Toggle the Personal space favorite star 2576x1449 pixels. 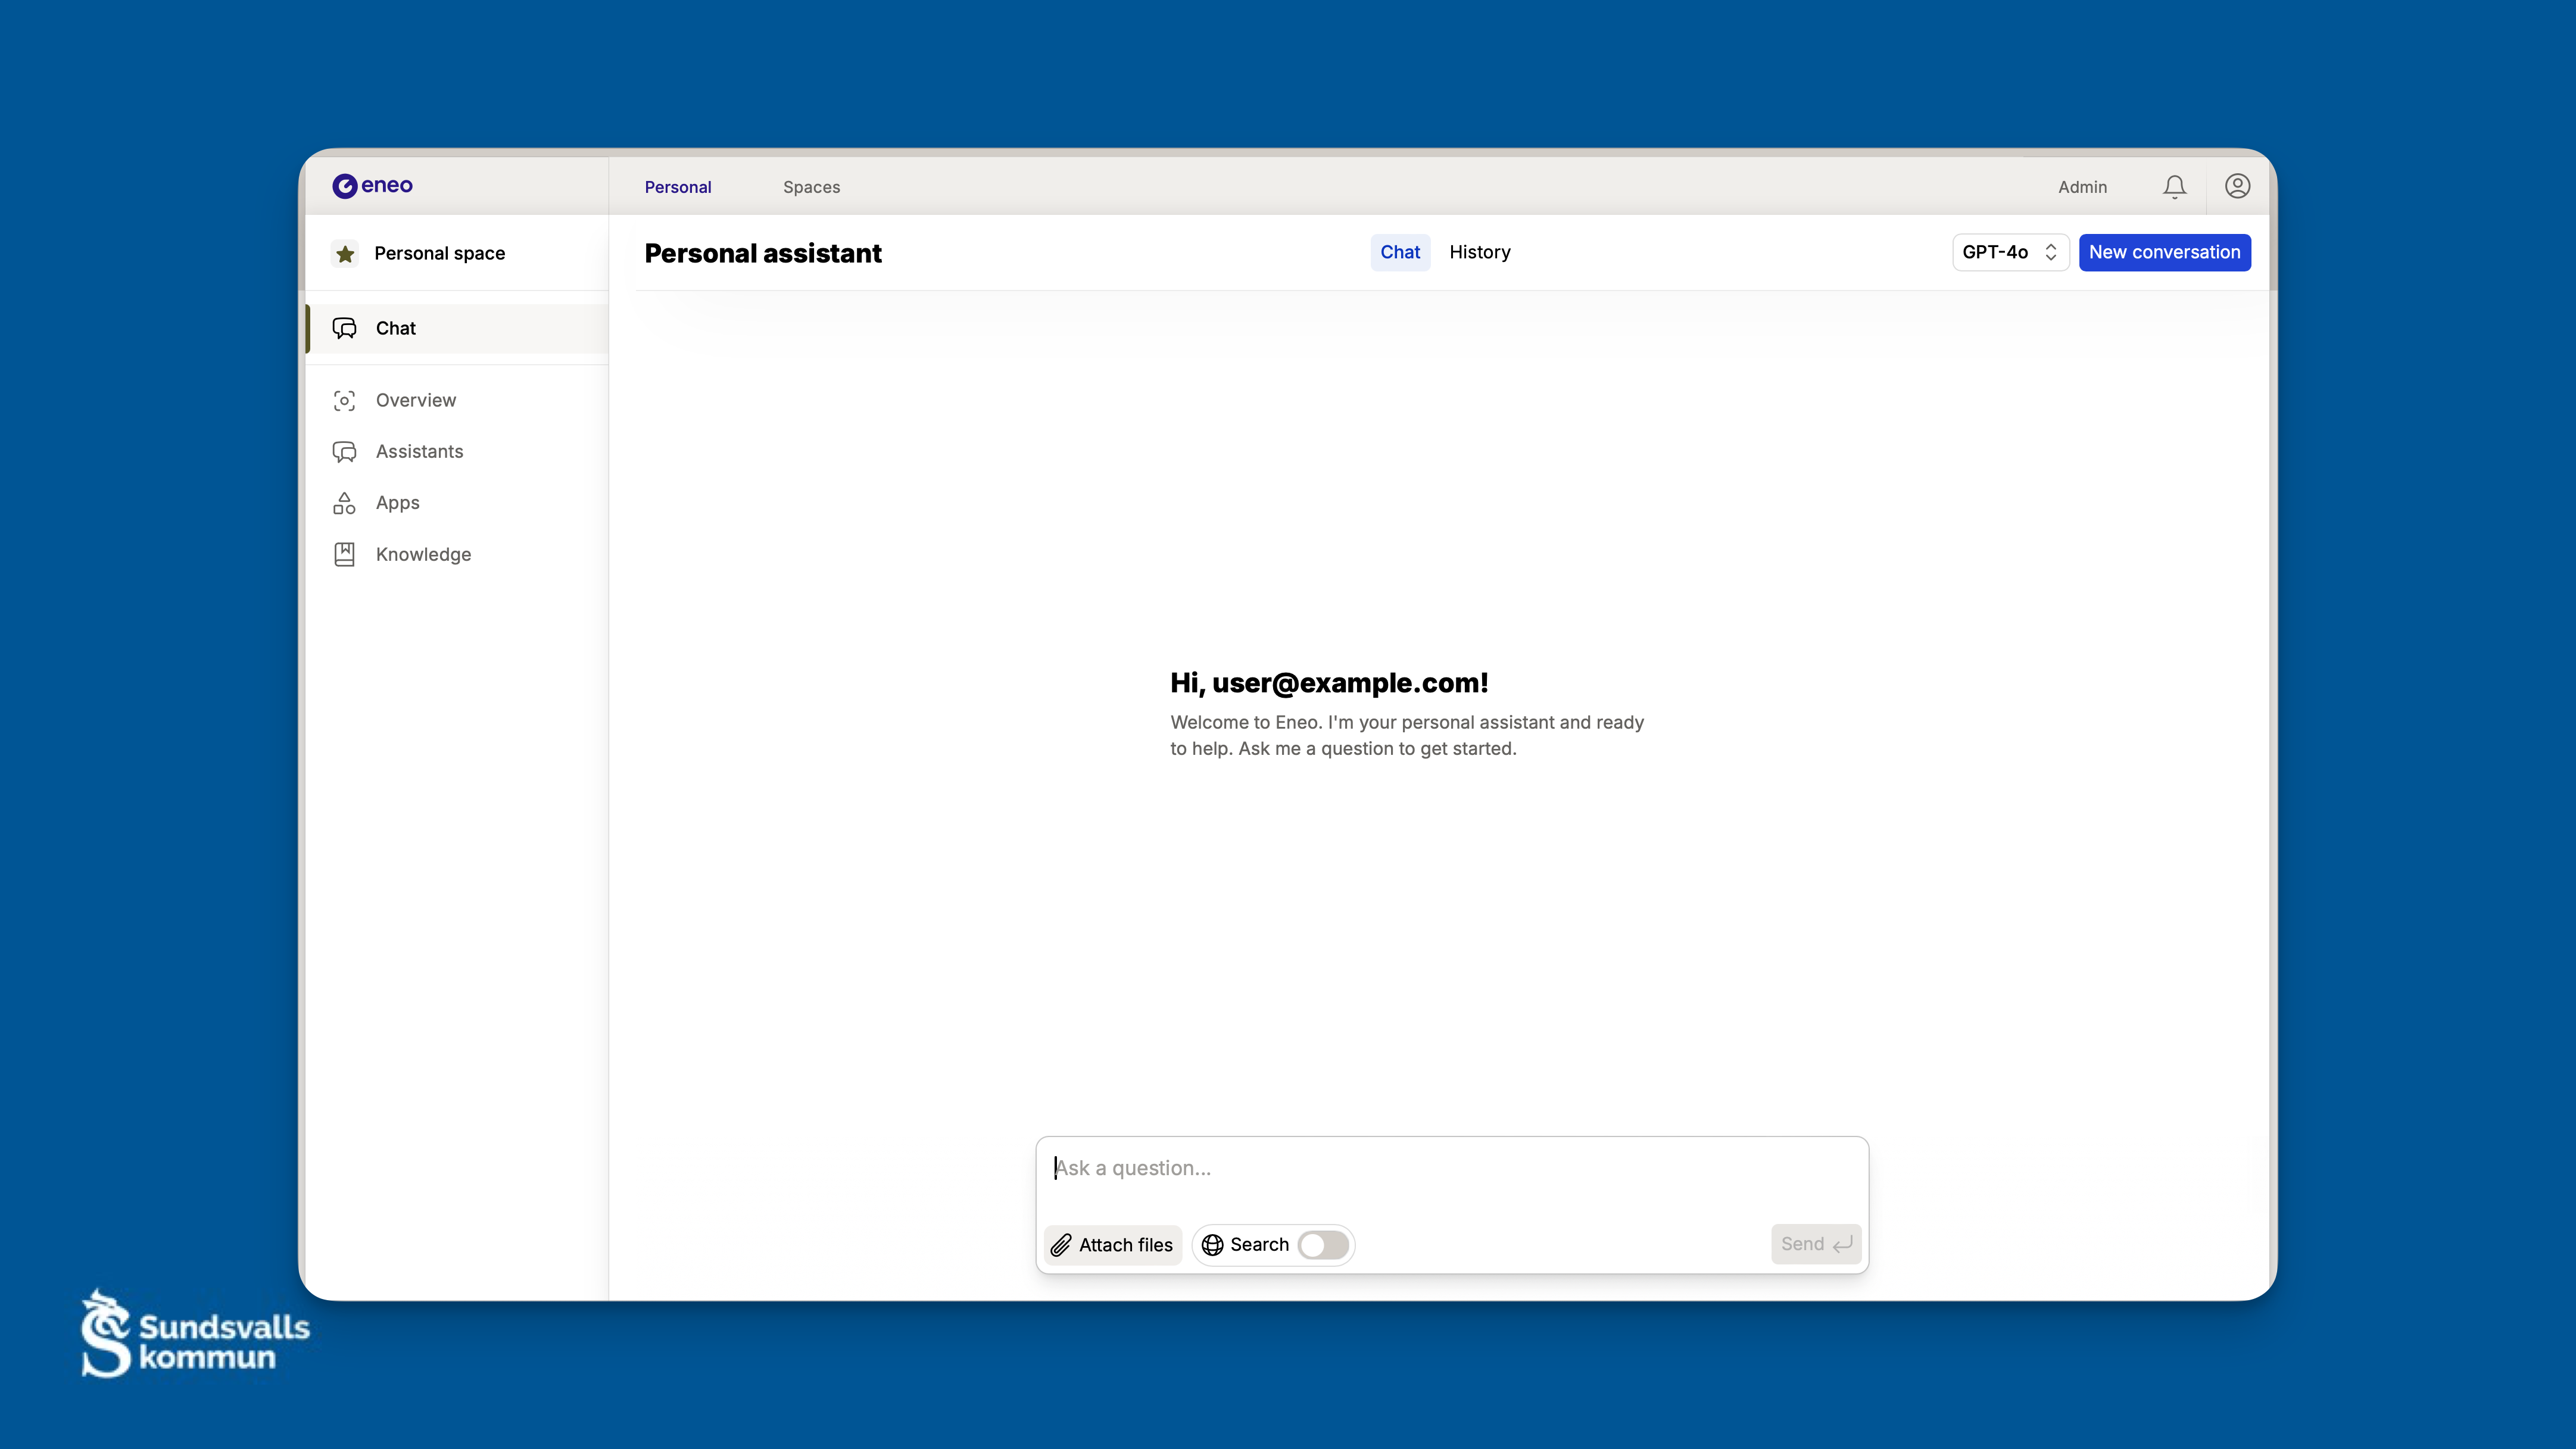click(345, 253)
